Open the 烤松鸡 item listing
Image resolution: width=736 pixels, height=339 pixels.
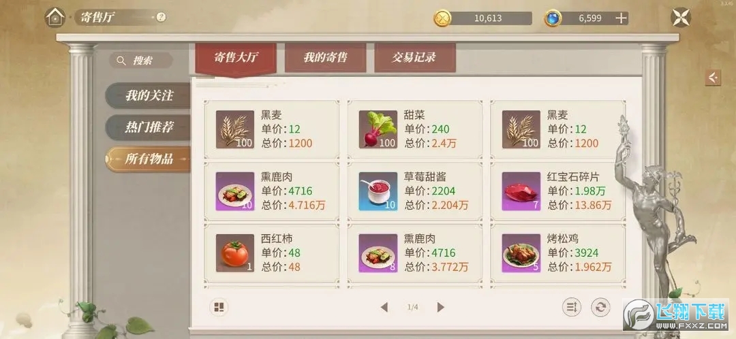pos(558,253)
